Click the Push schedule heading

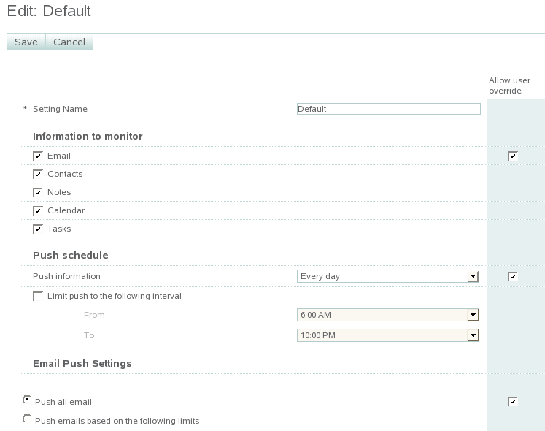coord(71,255)
